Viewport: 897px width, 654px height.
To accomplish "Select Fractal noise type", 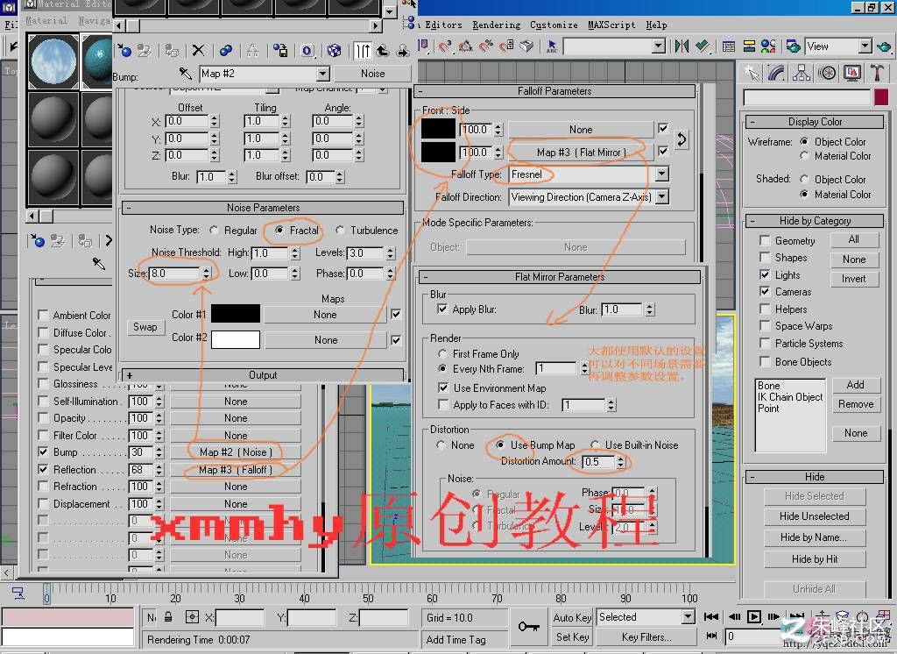I will click(x=279, y=231).
